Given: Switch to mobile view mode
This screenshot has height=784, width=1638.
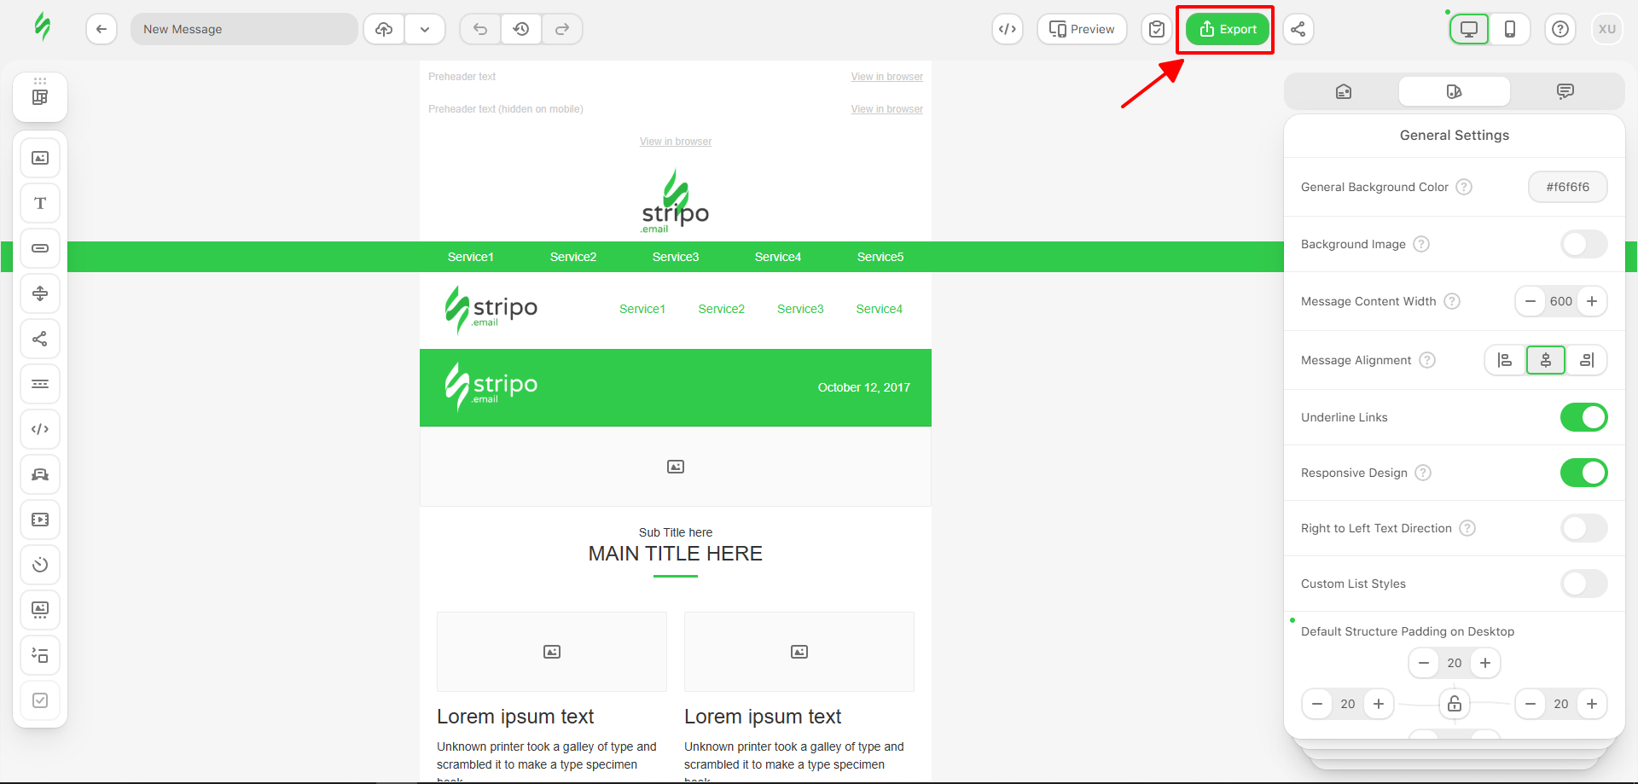Looking at the screenshot, I should (x=1510, y=29).
